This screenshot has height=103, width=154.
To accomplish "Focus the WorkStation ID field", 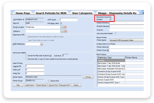I will click(x=35, y=20).
